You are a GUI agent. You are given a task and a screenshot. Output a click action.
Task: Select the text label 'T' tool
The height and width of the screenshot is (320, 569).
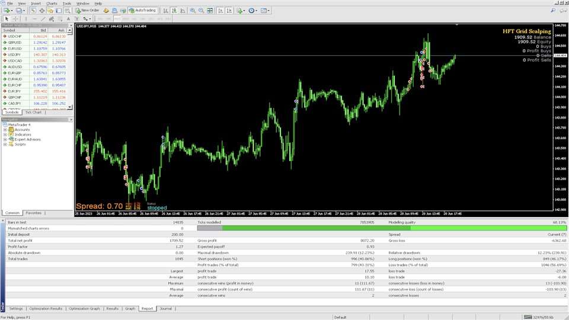point(77,18)
